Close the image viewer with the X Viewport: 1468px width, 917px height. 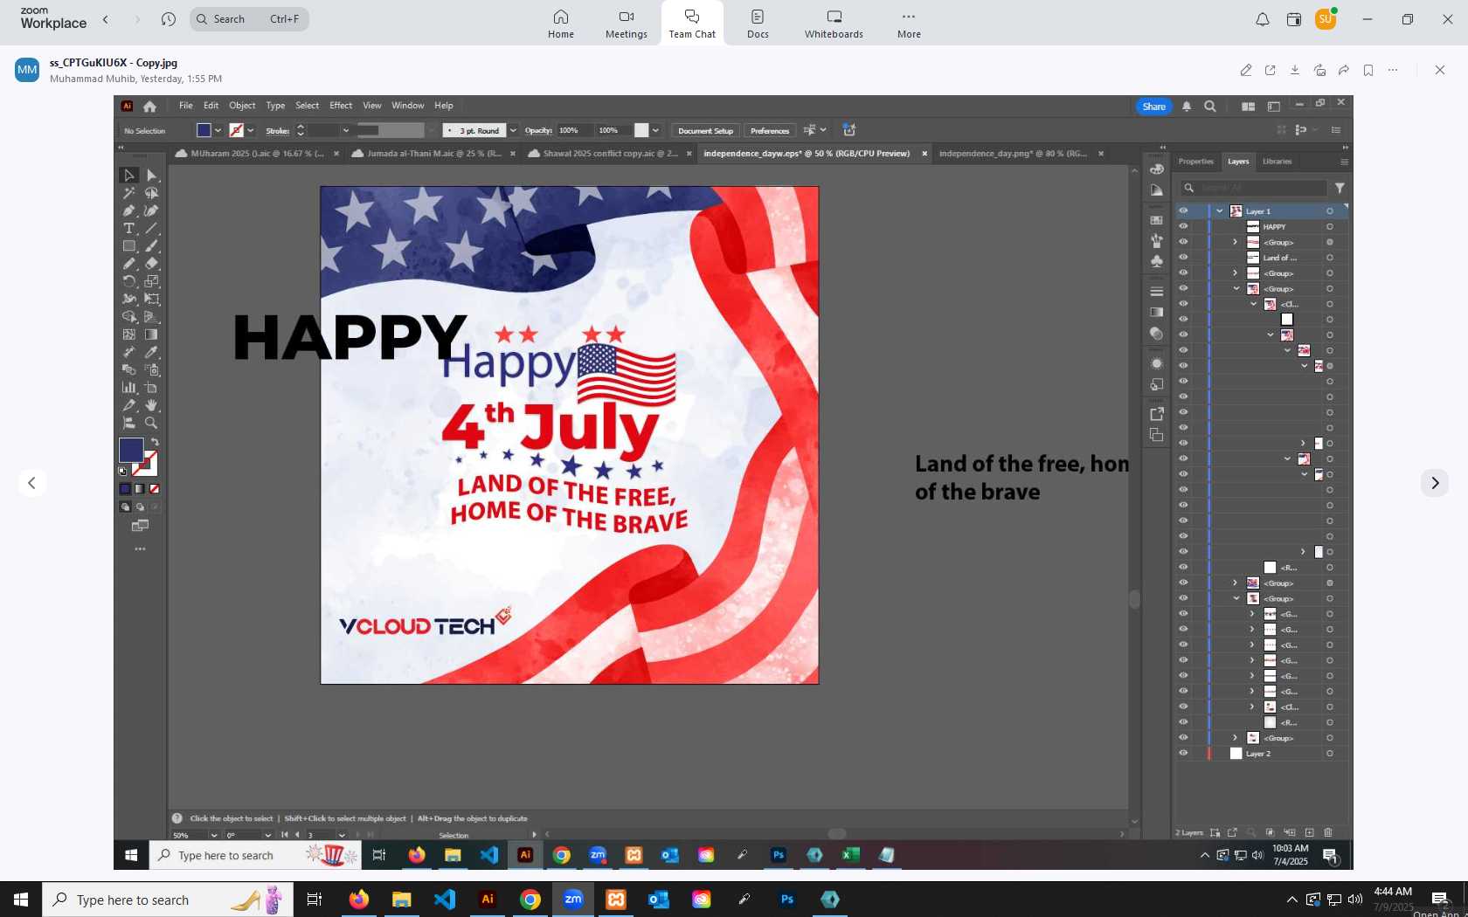tap(1440, 70)
